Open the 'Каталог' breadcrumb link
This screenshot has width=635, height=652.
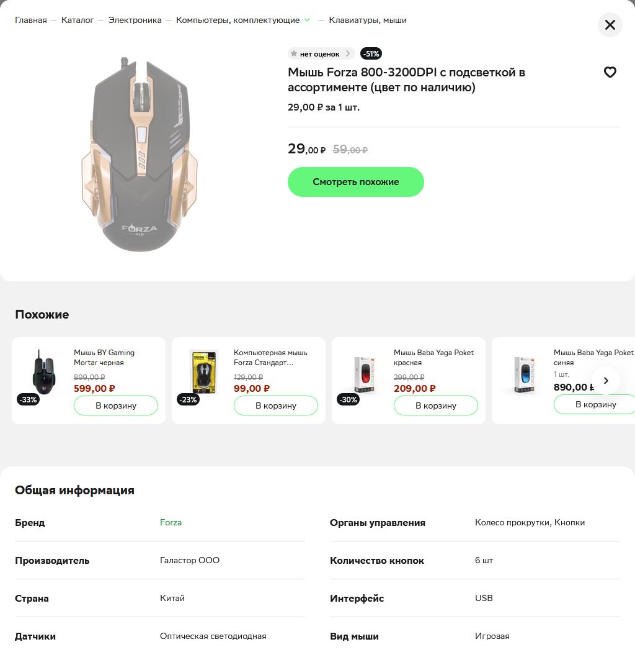coord(78,20)
